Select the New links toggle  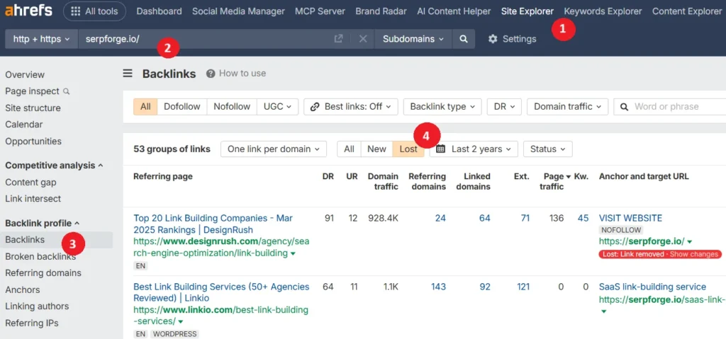point(377,149)
